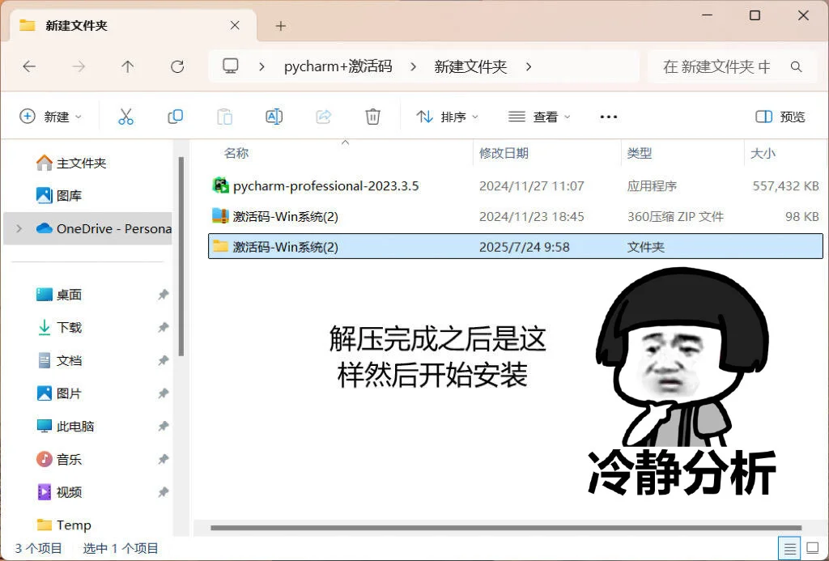Image resolution: width=829 pixels, height=561 pixels.
Task: Share the selected item via share icon
Action: [x=323, y=116]
